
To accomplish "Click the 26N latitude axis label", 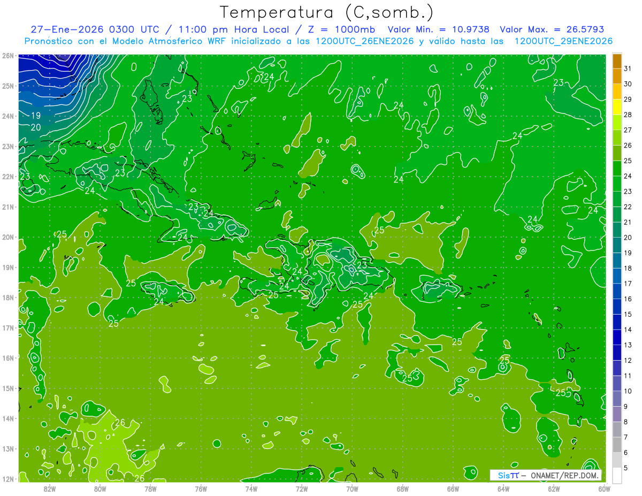I will (7, 56).
